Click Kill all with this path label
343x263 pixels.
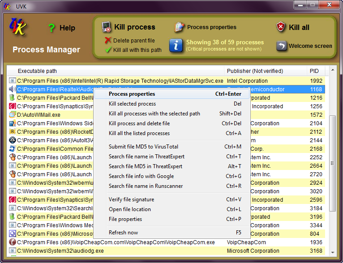137,50
